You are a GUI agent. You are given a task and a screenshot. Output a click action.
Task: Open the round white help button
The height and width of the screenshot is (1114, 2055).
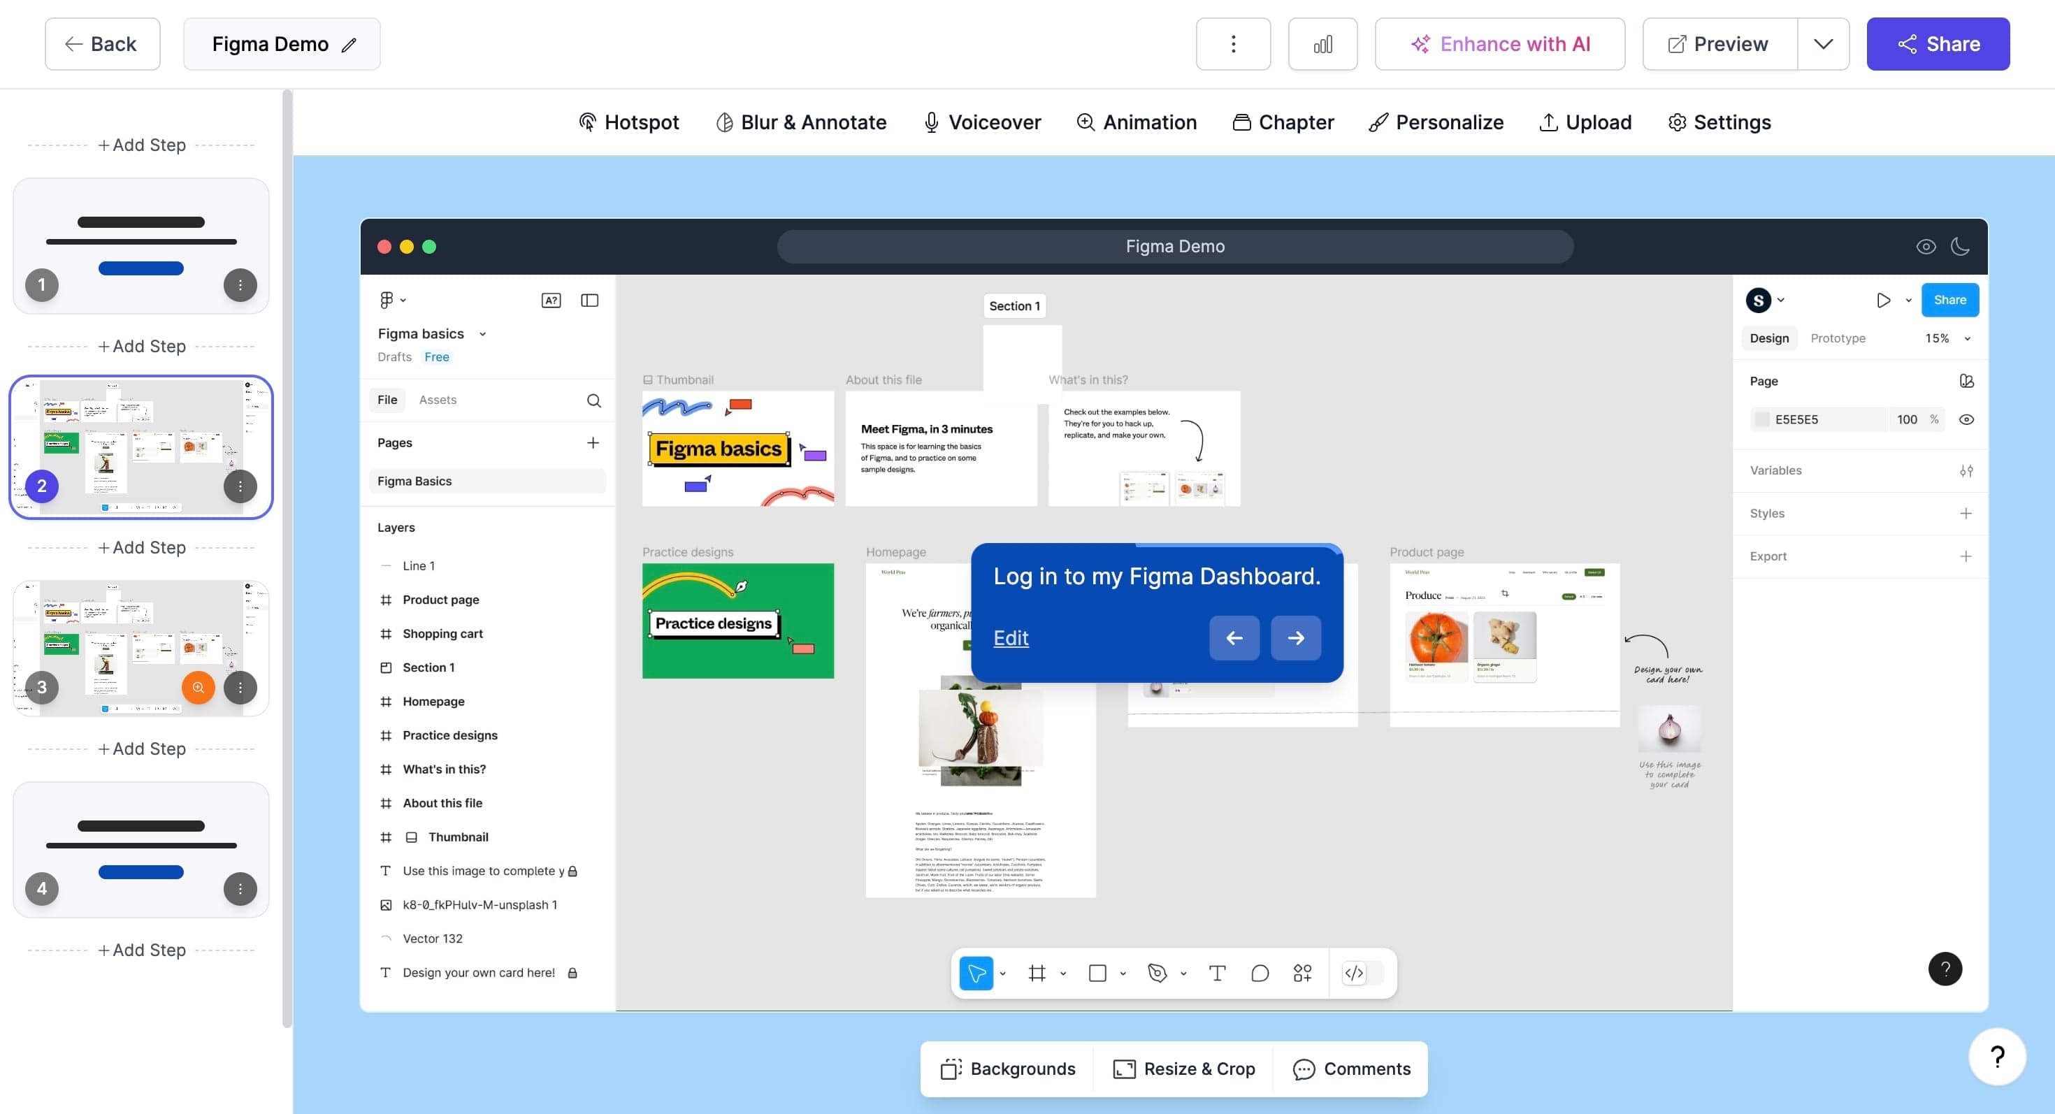[1997, 1057]
